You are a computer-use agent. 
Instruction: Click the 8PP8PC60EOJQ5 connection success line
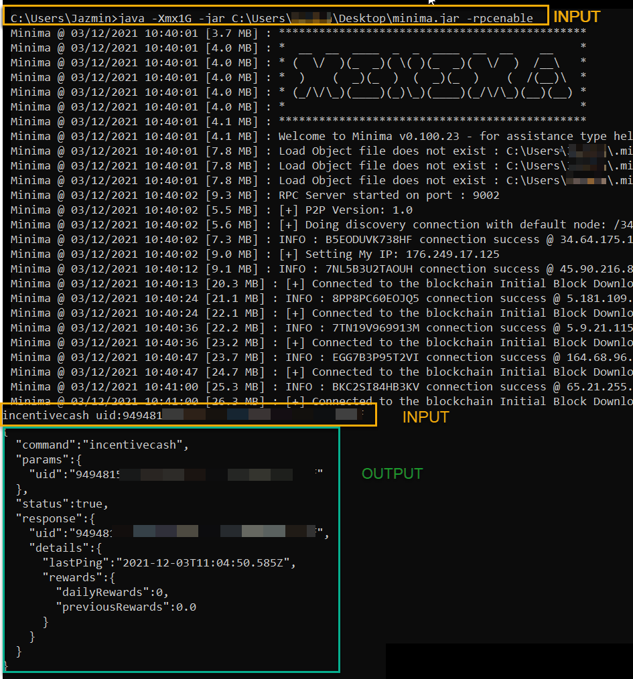(321, 299)
